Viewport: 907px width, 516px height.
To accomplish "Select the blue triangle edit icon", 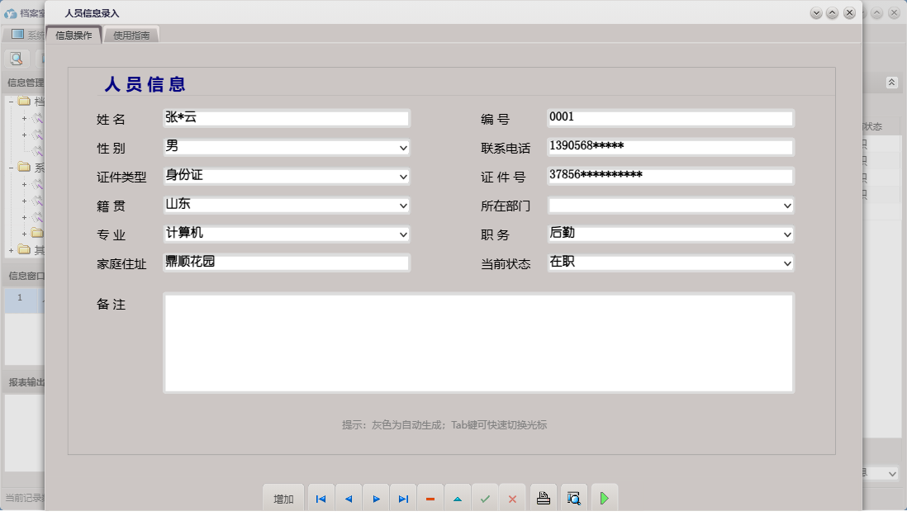I will [458, 498].
